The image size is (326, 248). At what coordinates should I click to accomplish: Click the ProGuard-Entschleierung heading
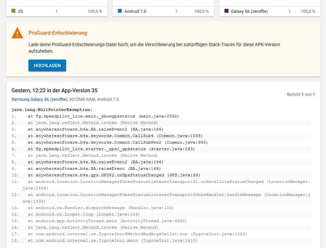click(x=58, y=33)
